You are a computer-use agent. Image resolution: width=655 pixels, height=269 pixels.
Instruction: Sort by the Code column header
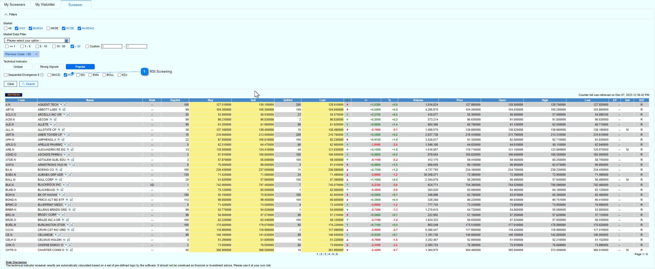tap(21, 100)
